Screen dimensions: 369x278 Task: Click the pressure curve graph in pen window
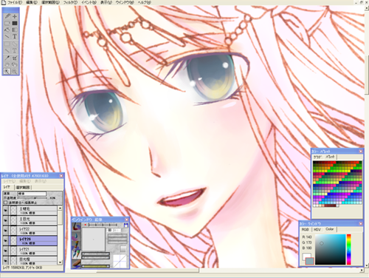(120, 261)
